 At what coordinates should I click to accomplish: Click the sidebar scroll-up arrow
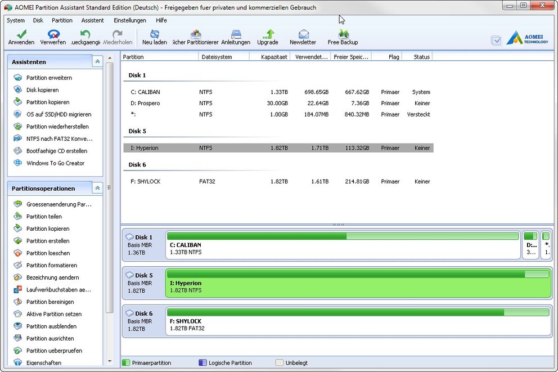click(x=110, y=57)
